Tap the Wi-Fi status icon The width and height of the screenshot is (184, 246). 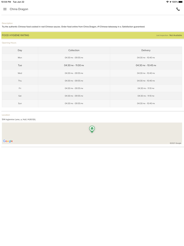(167, 2)
